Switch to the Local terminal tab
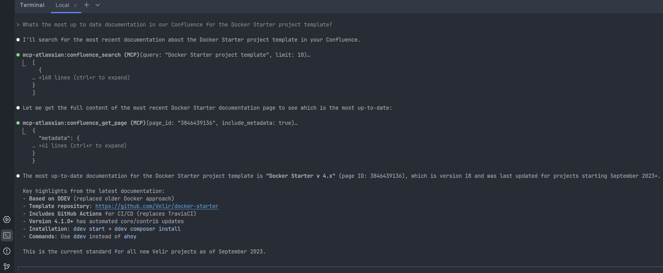 point(62,5)
